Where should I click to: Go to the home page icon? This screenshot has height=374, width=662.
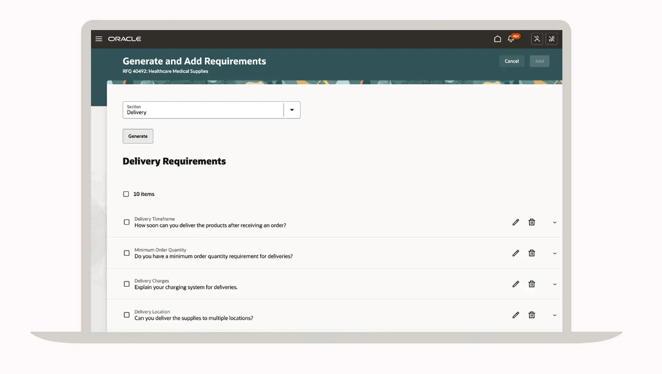coord(497,39)
